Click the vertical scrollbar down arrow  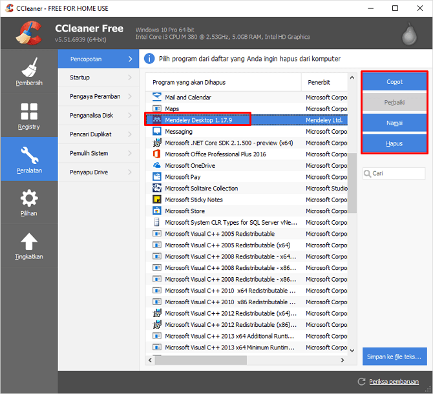[352, 350]
